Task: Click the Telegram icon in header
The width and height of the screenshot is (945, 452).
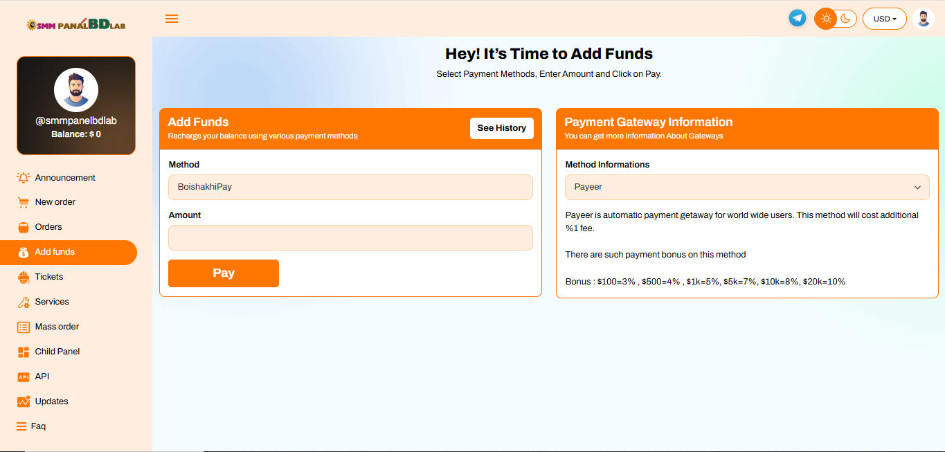Action: click(x=798, y=19)
